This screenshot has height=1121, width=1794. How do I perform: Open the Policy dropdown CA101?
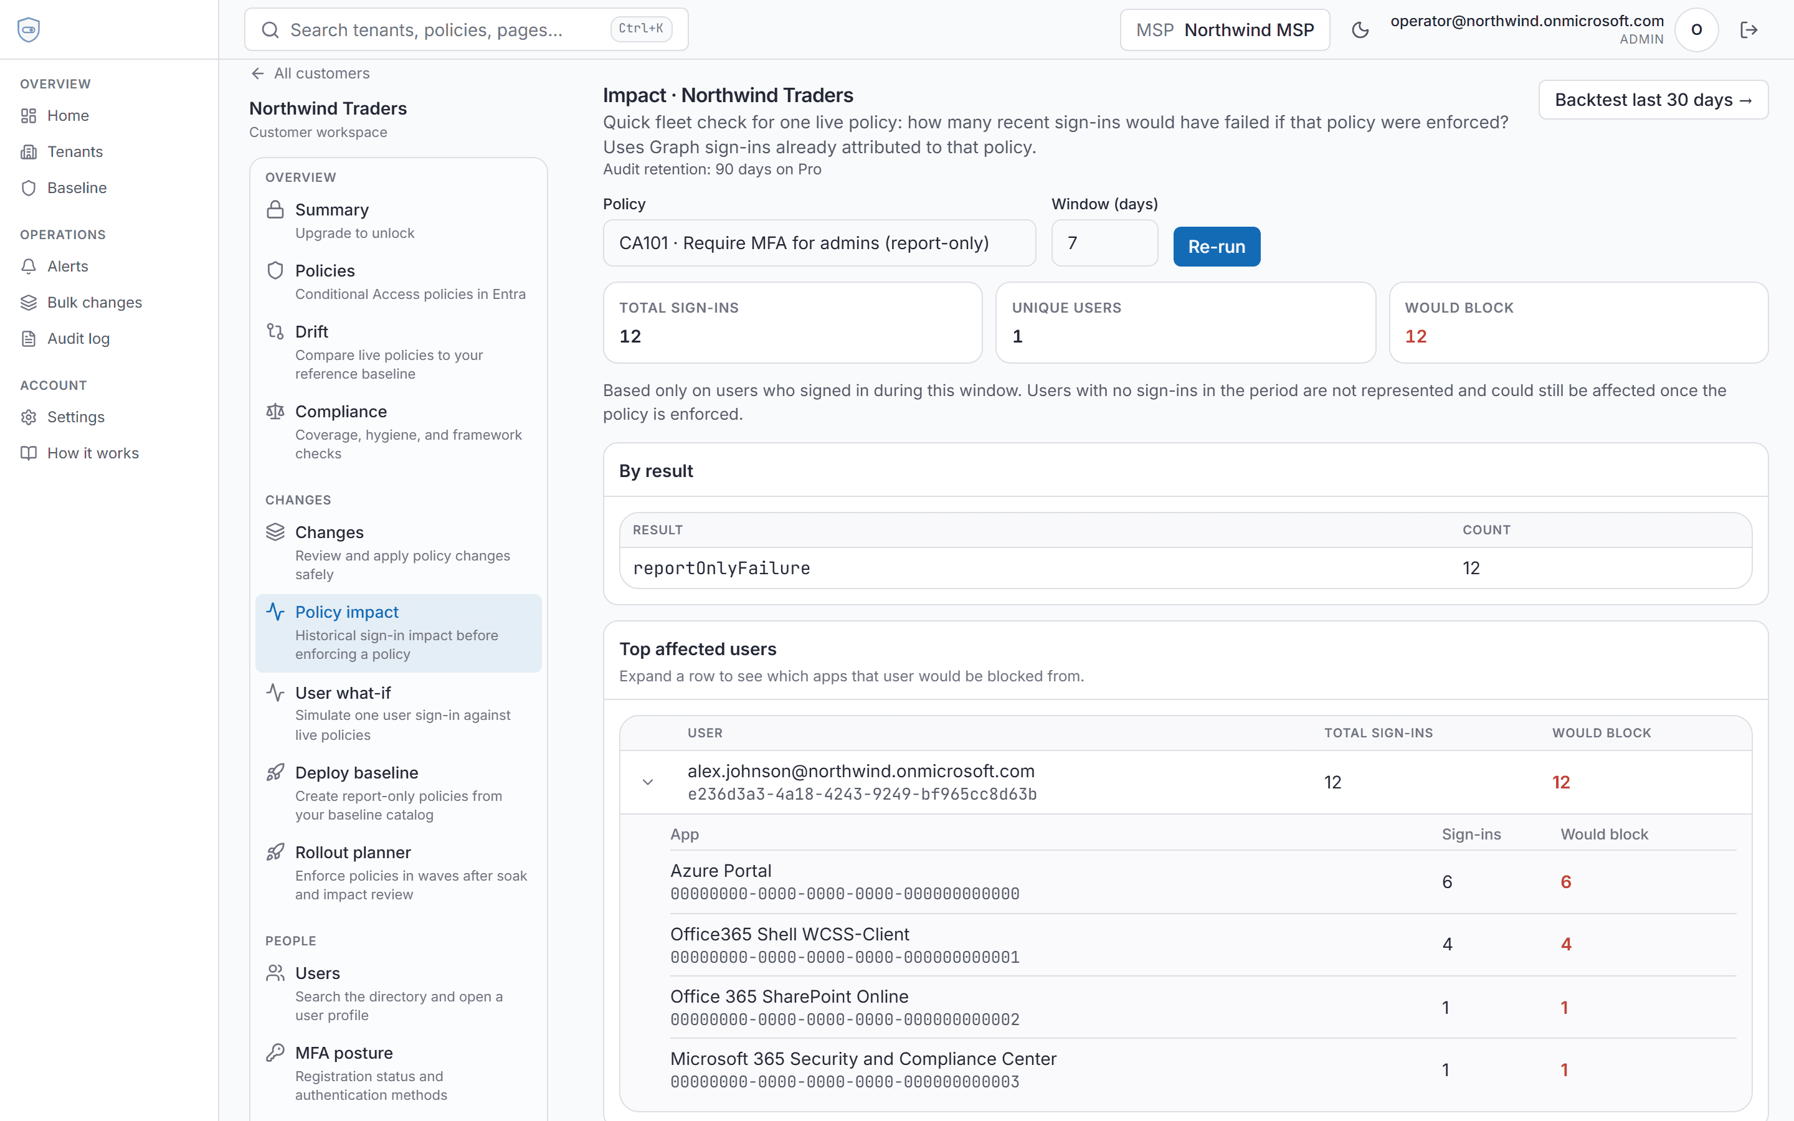pyautogui.click(x=819, y=243)
